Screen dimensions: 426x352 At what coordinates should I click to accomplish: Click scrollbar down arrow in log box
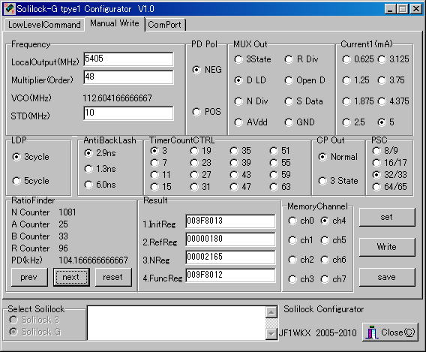271,333
